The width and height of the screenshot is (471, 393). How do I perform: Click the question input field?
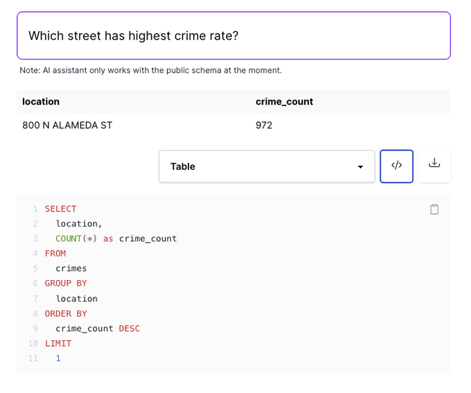click(x=233, y=35)
